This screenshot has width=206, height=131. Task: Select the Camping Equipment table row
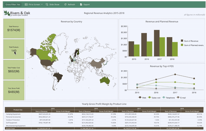coord(104,114)
